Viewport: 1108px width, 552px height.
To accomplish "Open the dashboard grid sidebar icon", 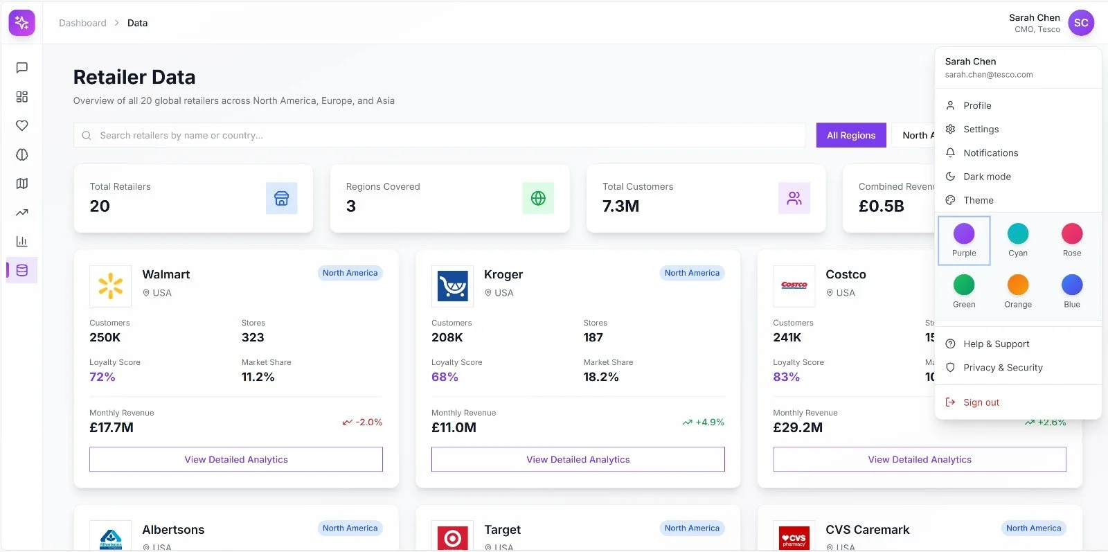I will tap(22, 97).
